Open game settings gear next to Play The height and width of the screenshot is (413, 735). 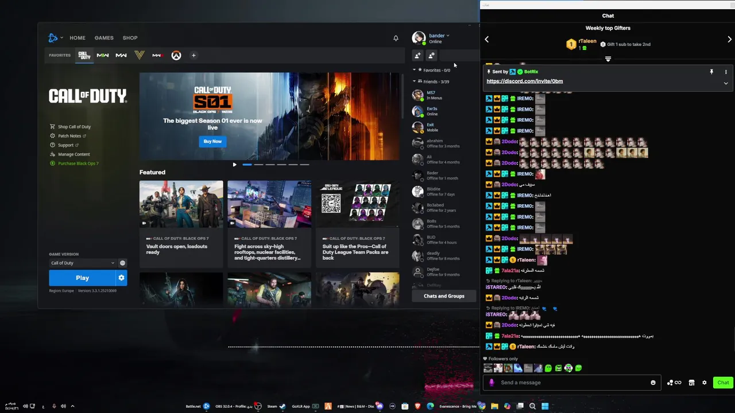pyautogui.click(x=121, y=278)
